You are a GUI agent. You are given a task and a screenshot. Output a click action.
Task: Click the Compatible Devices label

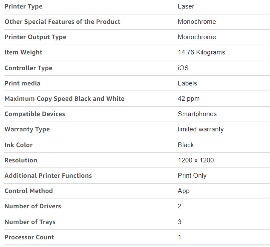tap(35, 114)
